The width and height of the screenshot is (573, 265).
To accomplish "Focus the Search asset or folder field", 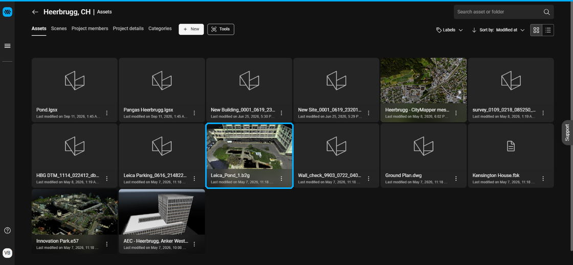I will (503, 12).
